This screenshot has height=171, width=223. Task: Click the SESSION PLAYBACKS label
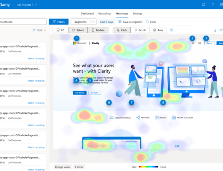tap(123, 118)
